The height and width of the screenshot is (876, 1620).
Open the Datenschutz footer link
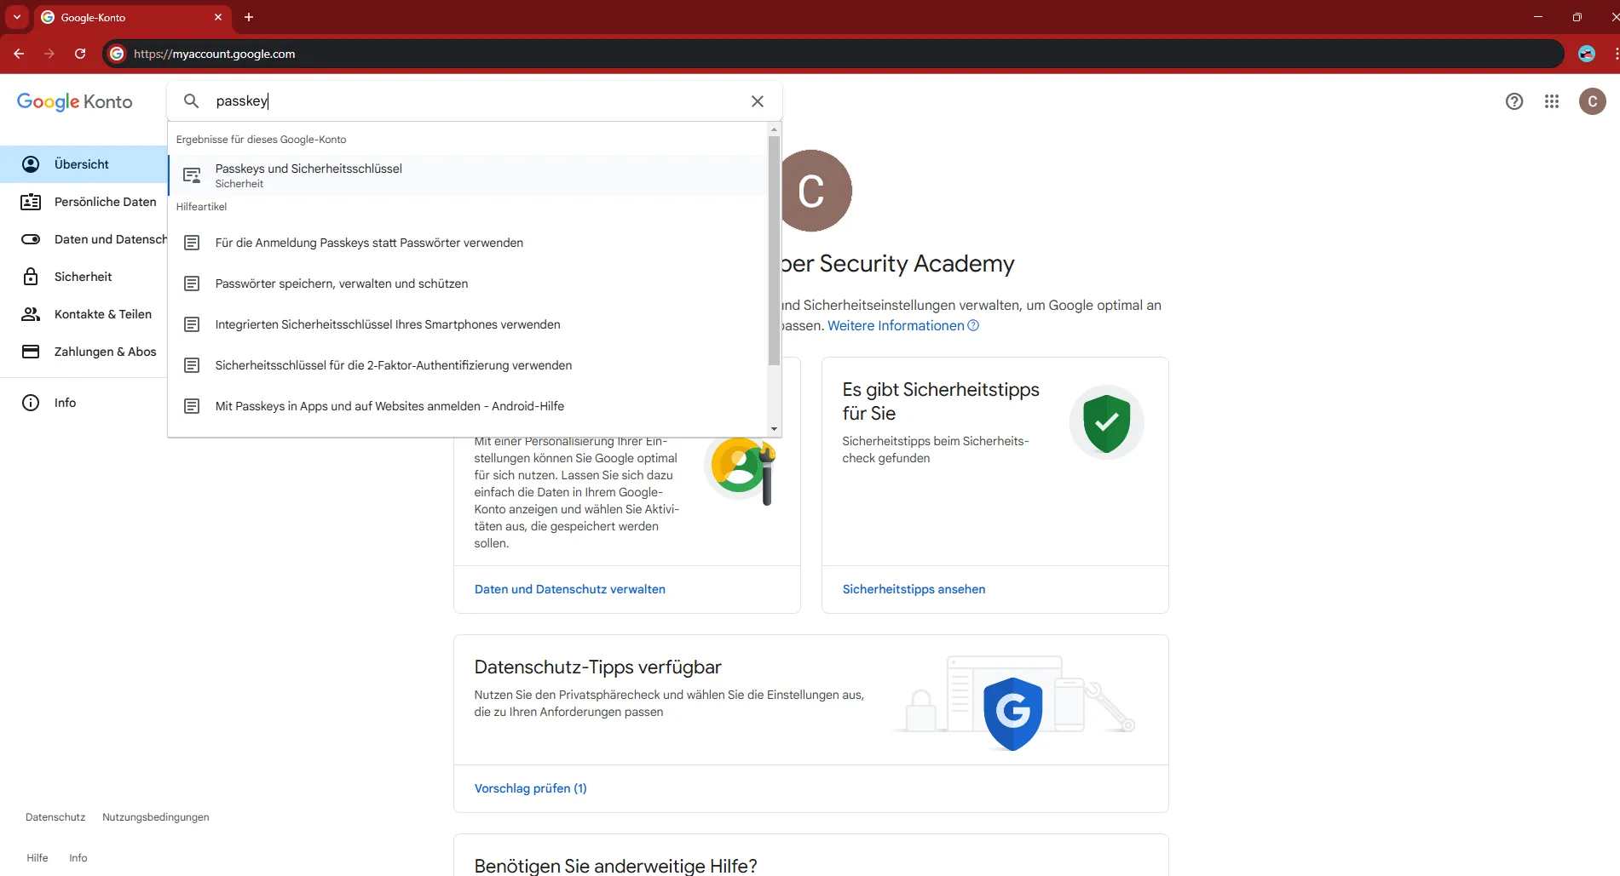[x=55, y=817]
